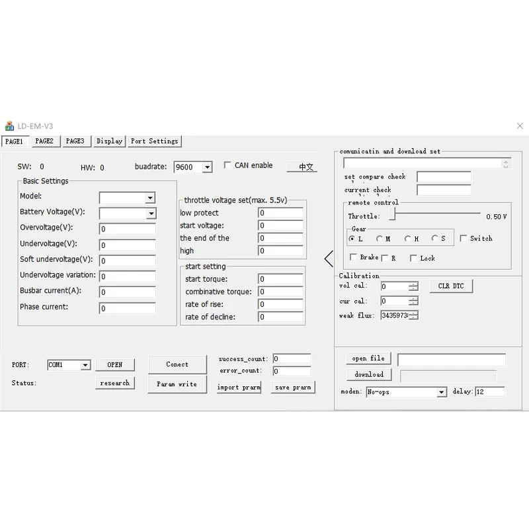Click the LD-EM-V3 icon in the title bar
The width and height of the screenshot is (529, 529).
click(10, 126)
